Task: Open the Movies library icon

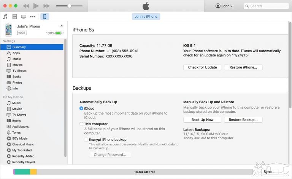Action: (14, 17)
